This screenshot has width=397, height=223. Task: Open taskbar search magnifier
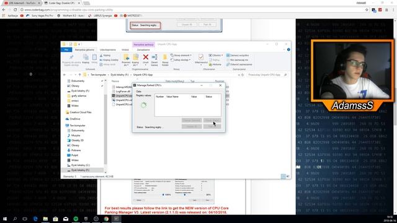tap(15, 219)
